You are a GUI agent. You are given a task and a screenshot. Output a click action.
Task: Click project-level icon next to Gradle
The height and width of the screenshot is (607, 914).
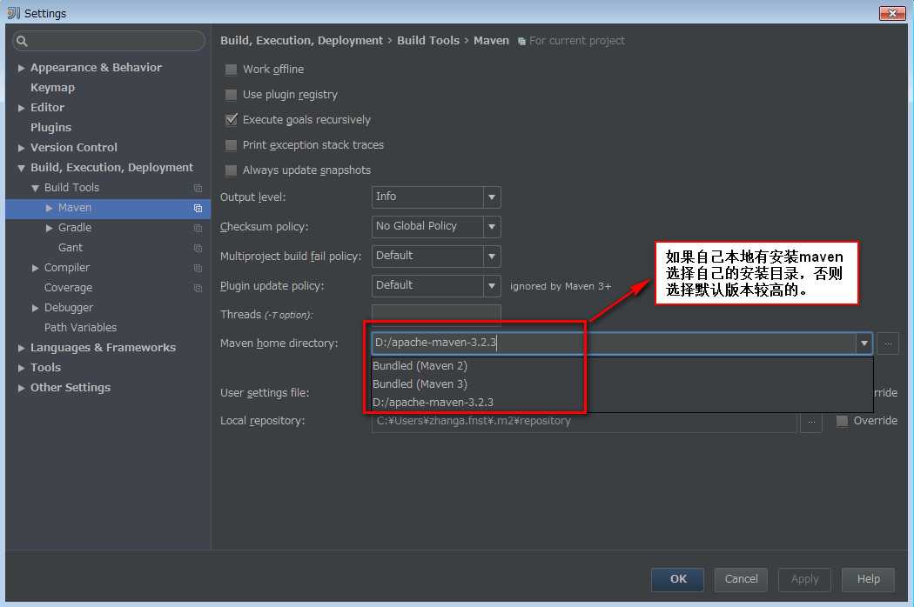198,229
